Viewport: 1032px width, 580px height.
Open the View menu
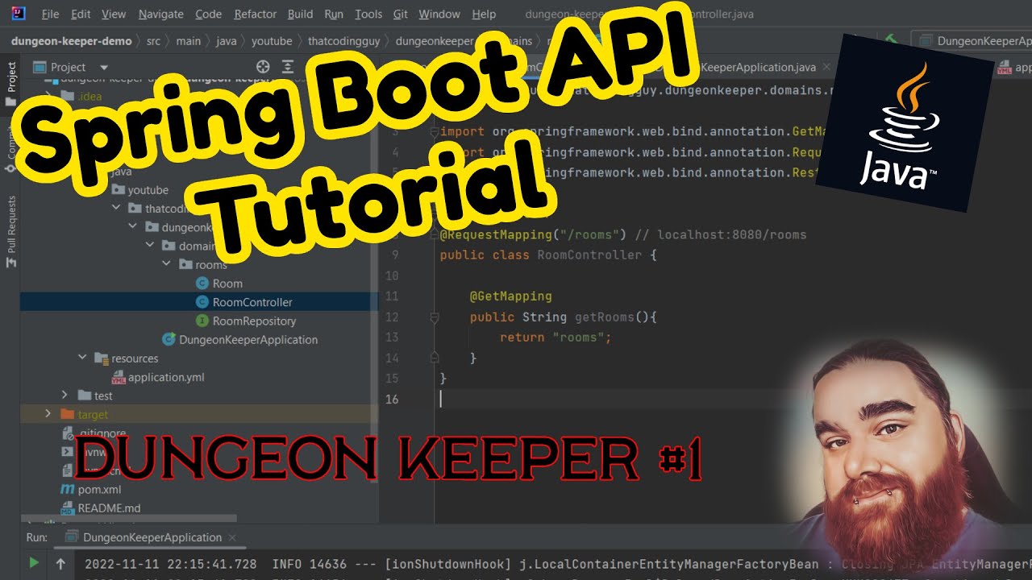point(114,14)
